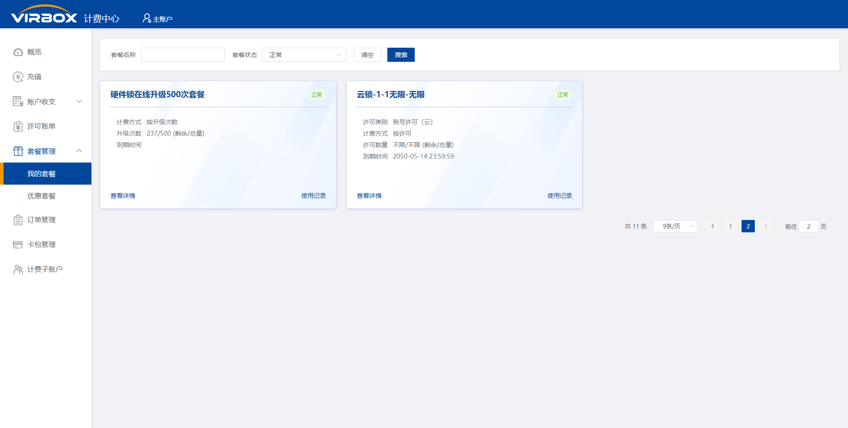Select 我的套餐 submenu item
This screenshot has height=428, width=848.
(46, 174)
